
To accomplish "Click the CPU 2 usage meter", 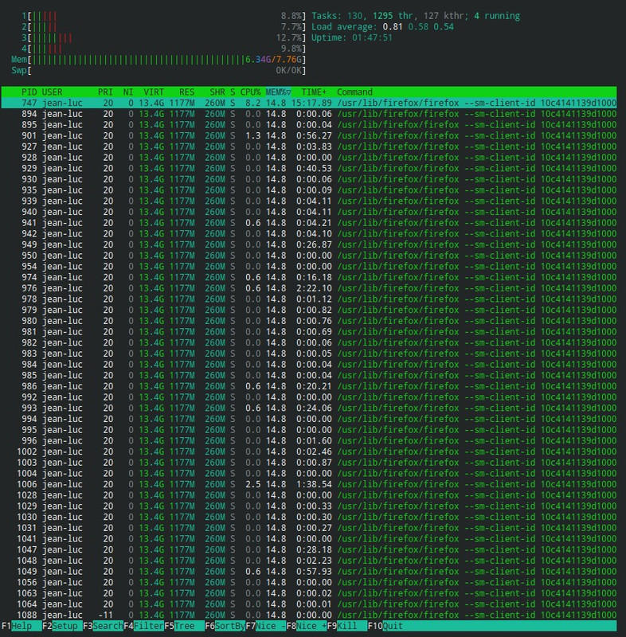I will 164,27.
